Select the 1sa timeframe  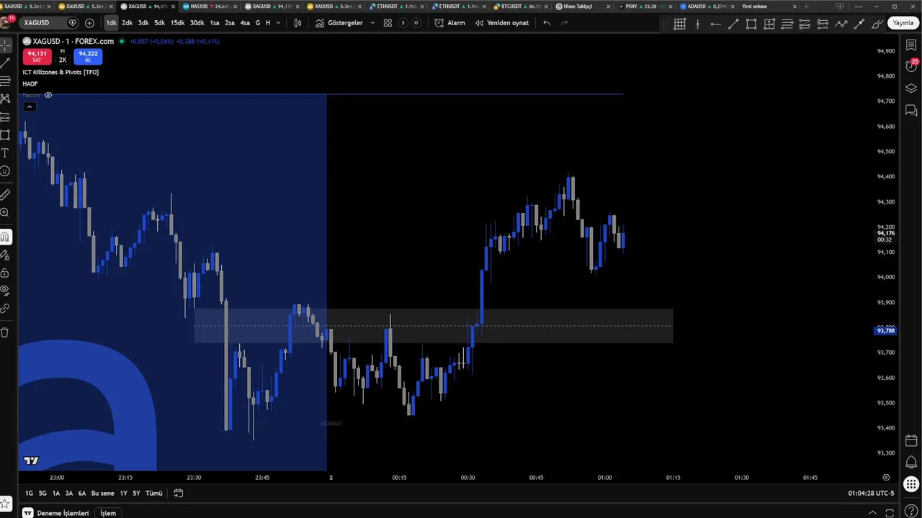(215, 23)
